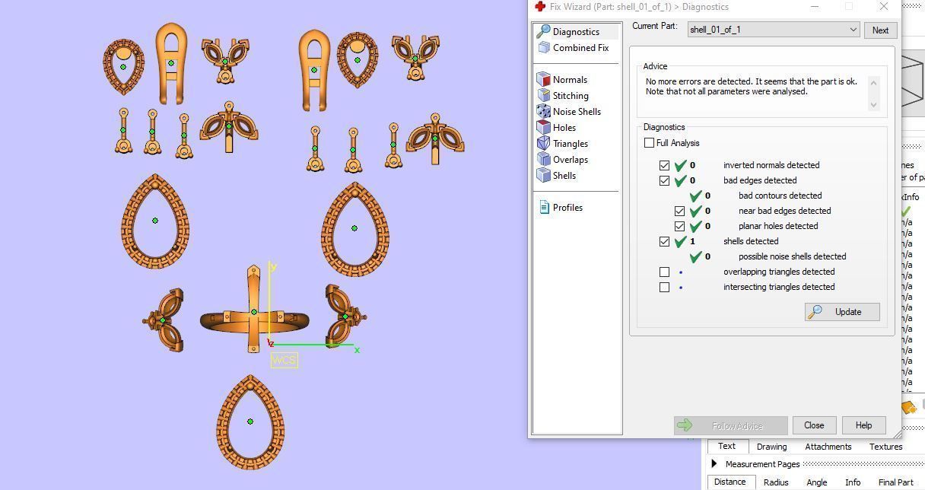Click the 'intersecting triangles detected' label
Image resolution: width=925 pixels, height=490 pixels.
pos(779,287)
